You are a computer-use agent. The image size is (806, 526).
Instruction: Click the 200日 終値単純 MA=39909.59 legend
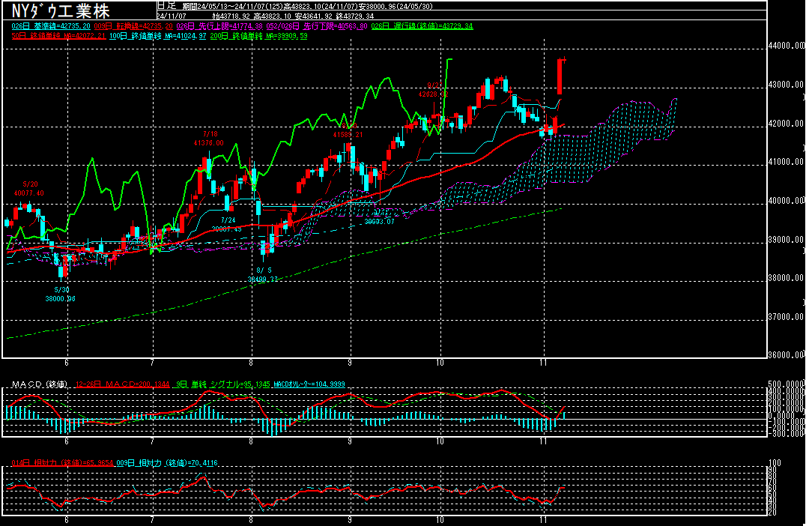point(258,36)
